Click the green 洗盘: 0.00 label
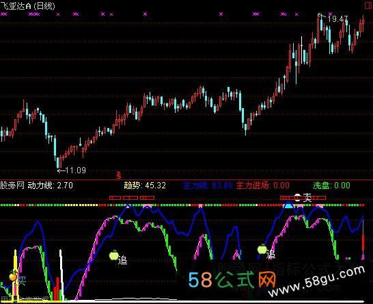The width and height of the screenshot is (373, 304). click(331, 186)
